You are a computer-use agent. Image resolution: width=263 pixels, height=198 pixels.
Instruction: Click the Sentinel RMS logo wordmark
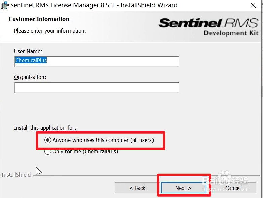pyautogui.click(x=208, y=23)
